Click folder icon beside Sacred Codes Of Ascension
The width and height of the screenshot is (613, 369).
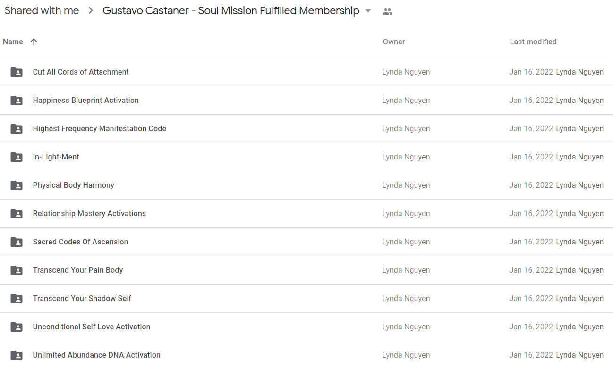[17, 242]
